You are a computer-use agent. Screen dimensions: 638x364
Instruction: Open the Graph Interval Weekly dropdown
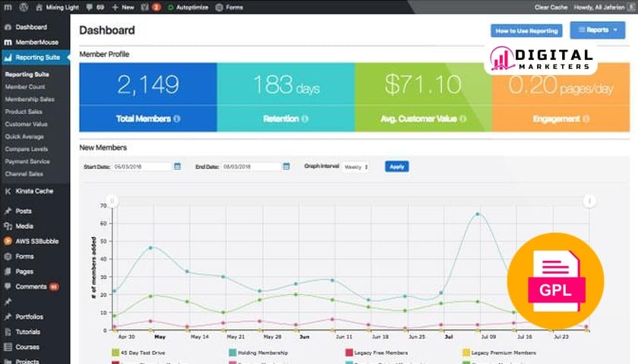point(355,166)
